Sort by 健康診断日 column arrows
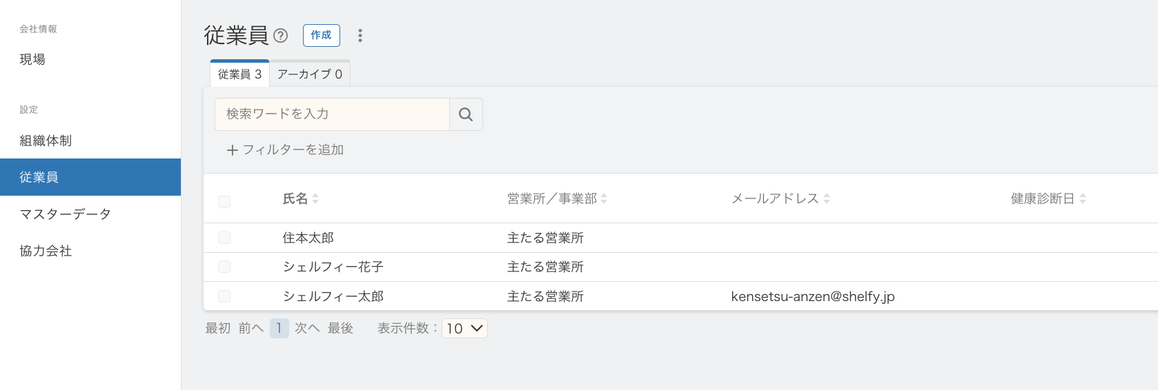This screenshot has width=1158, height=390. [x=1083, y=198]
